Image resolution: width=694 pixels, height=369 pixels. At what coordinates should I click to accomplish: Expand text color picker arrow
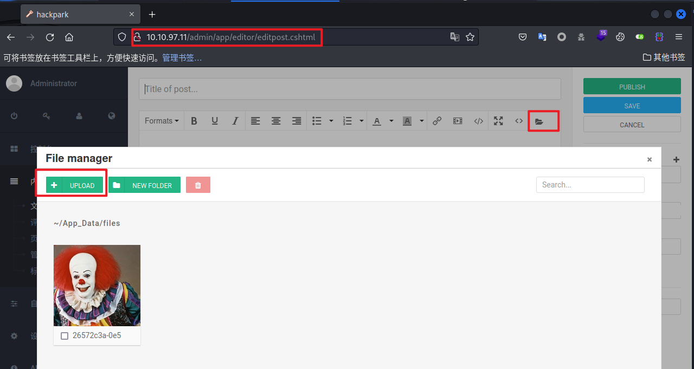pyautogui.click(x=391, y=121)
